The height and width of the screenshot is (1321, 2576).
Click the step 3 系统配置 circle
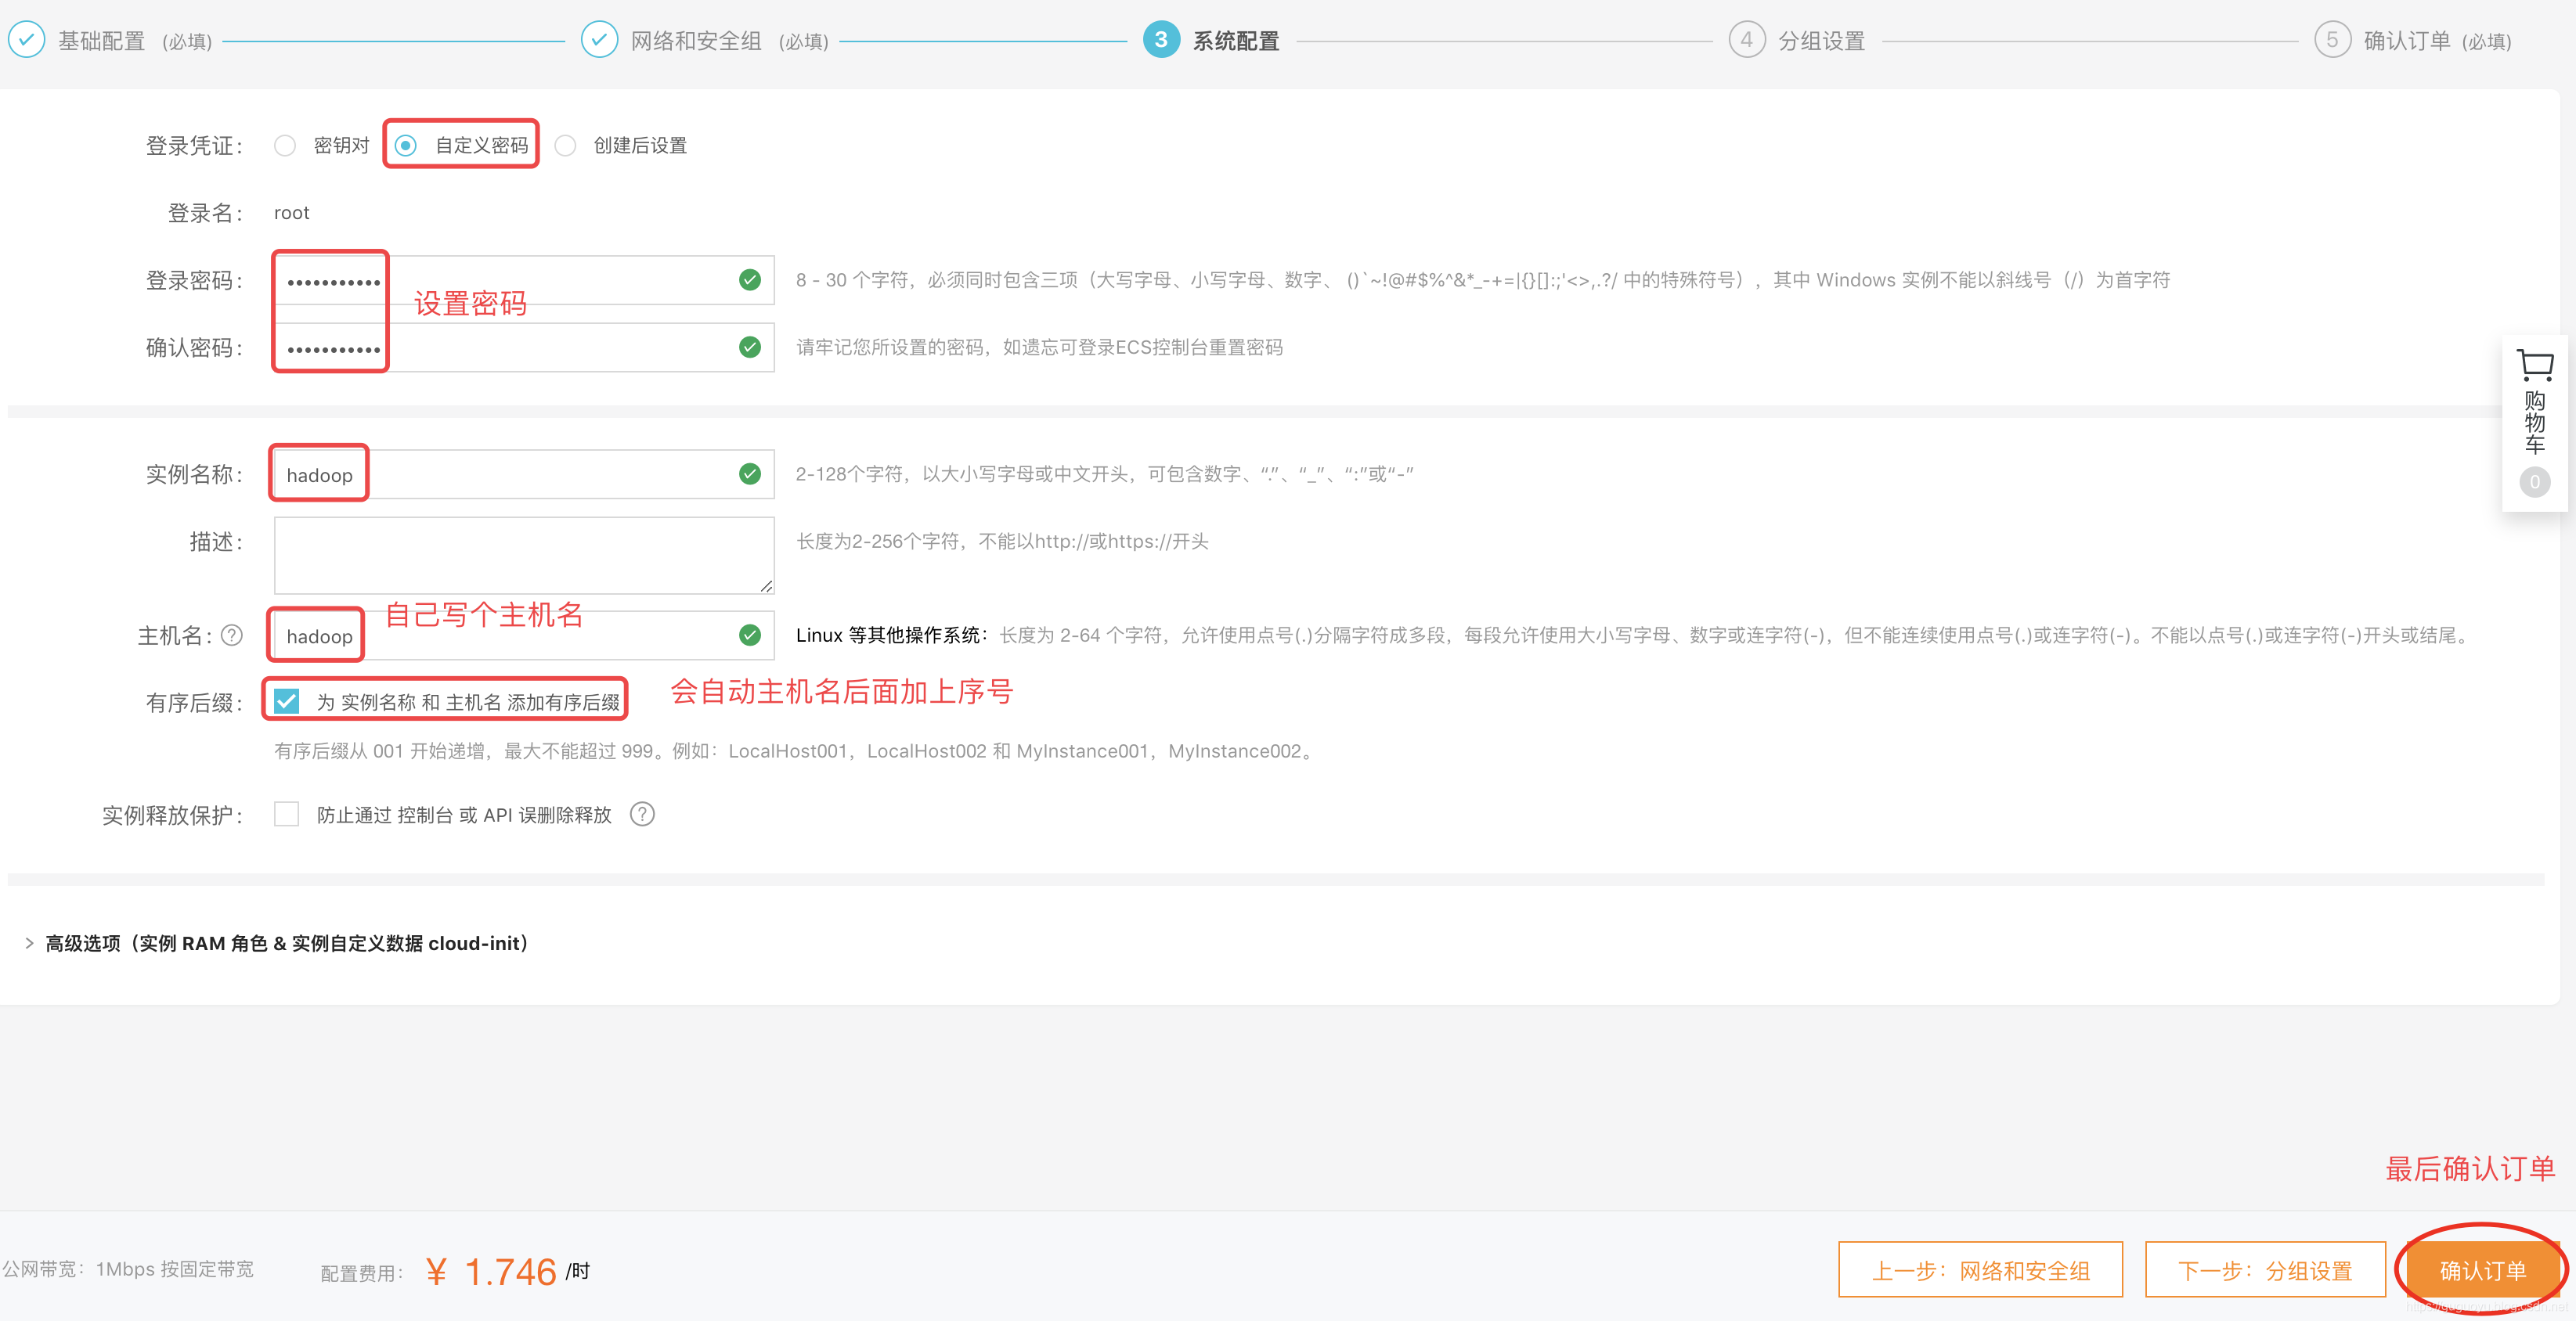1160,40
